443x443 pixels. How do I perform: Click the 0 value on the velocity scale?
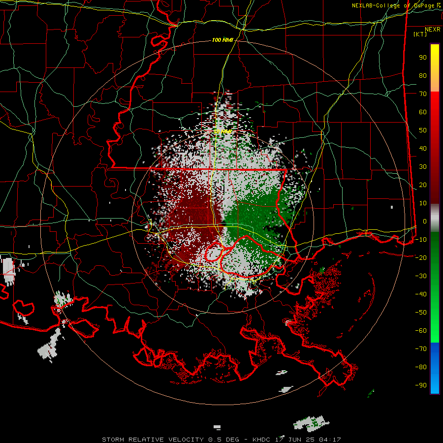click(x=425, y=221)
